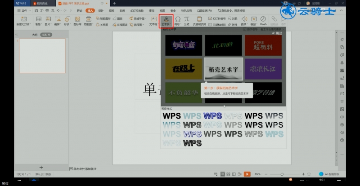The width and height of the screenshot is (360, 186).
Task: Switch to slide sorter grid view
Action: click(228, 174)
